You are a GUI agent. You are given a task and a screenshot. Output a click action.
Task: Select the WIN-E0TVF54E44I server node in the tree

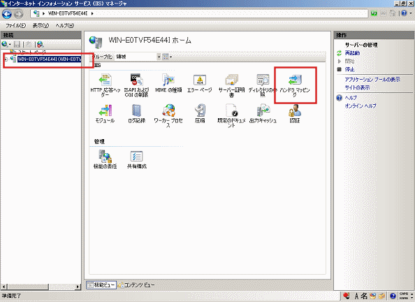[x=49, y=59]
